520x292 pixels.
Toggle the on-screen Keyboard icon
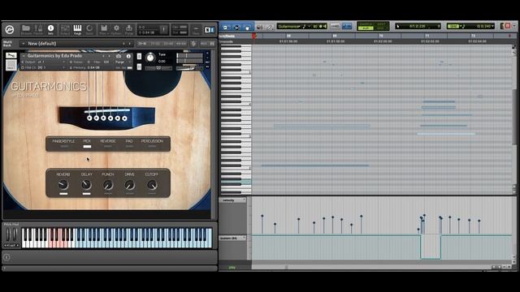click(x=77, y=29)
